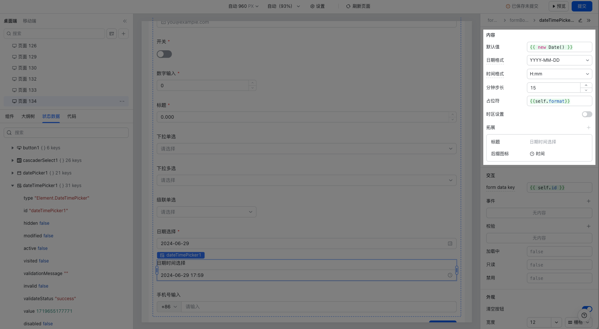Select 页面 132 in page list
Viewport: 599px width, 329px height.
coord(66,79)
